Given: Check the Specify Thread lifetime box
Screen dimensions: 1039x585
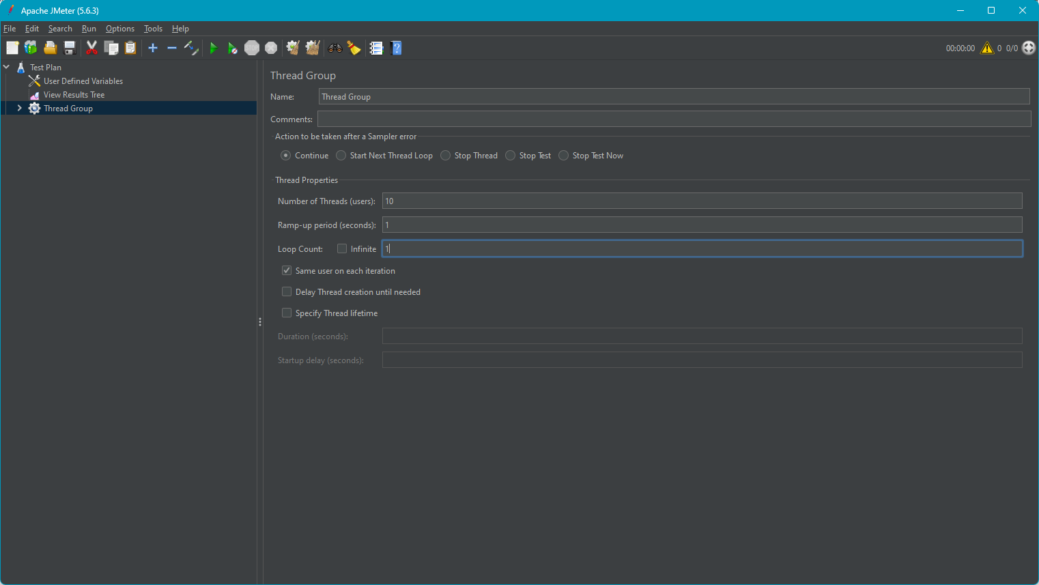Looking at the screenshot, I should (287, 313).
